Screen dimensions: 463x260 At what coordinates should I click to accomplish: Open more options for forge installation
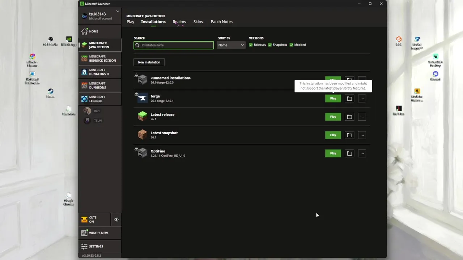coord(362,99)
